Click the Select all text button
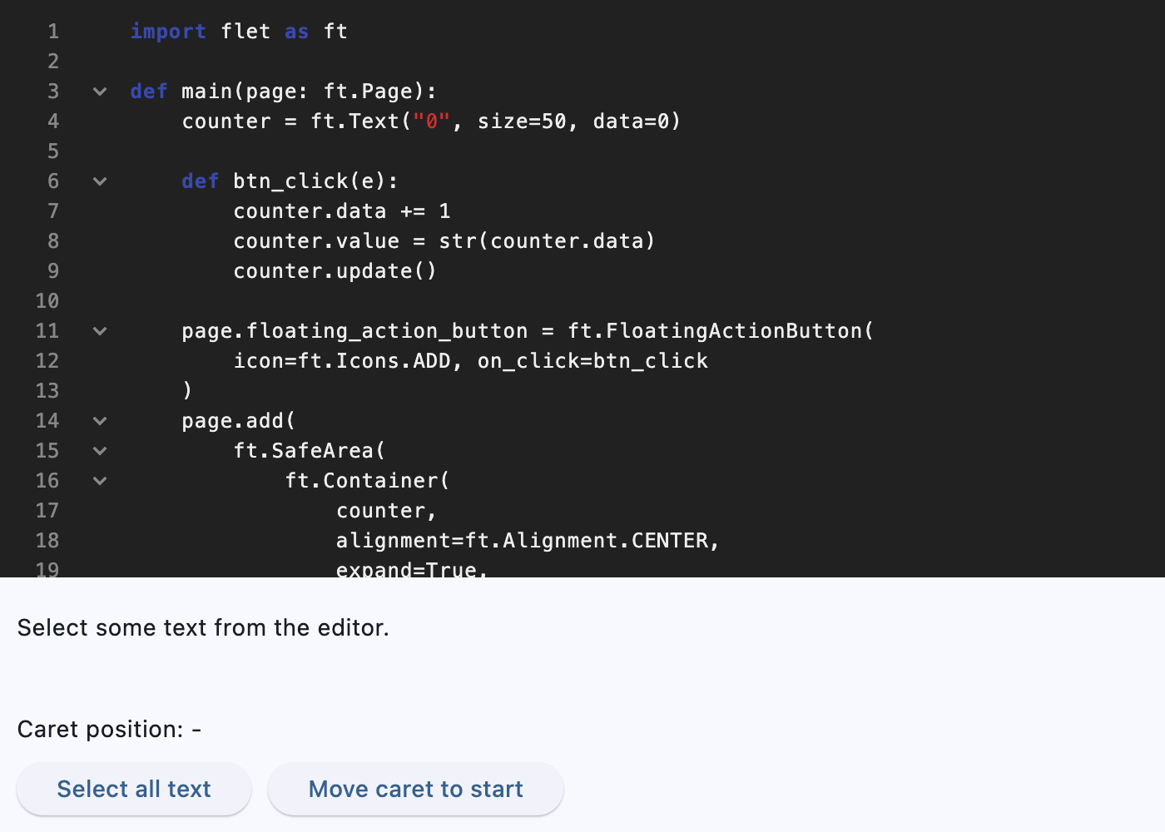Screen dimensions: 1165x832 [x=133, y=789]
